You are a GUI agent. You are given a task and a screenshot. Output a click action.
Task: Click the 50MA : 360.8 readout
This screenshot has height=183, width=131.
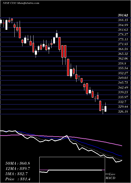[18, 163]
